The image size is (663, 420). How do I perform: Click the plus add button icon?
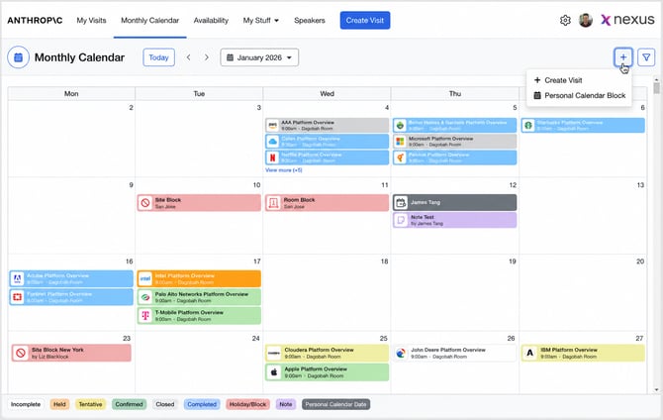pyautogui.click(x=623, y=57)
